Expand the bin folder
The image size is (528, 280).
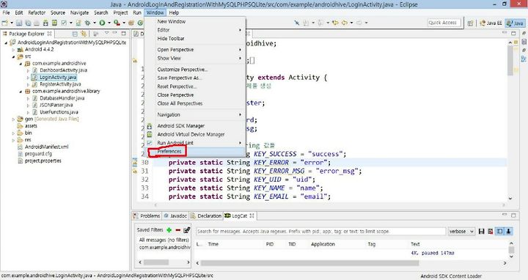(x=13, y=133)
